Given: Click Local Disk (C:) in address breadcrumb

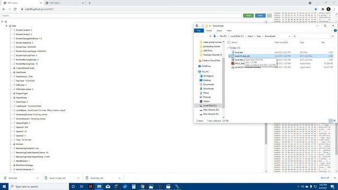Looking at the screenshot, I should [237, 36].
